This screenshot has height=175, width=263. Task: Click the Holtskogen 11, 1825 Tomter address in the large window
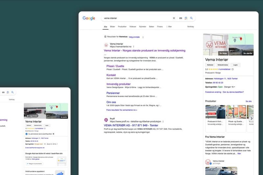(x=226, y=78)
